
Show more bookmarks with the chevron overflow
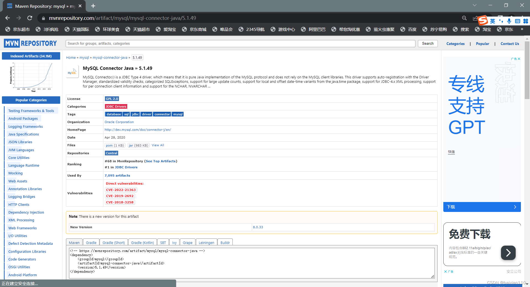522,29
